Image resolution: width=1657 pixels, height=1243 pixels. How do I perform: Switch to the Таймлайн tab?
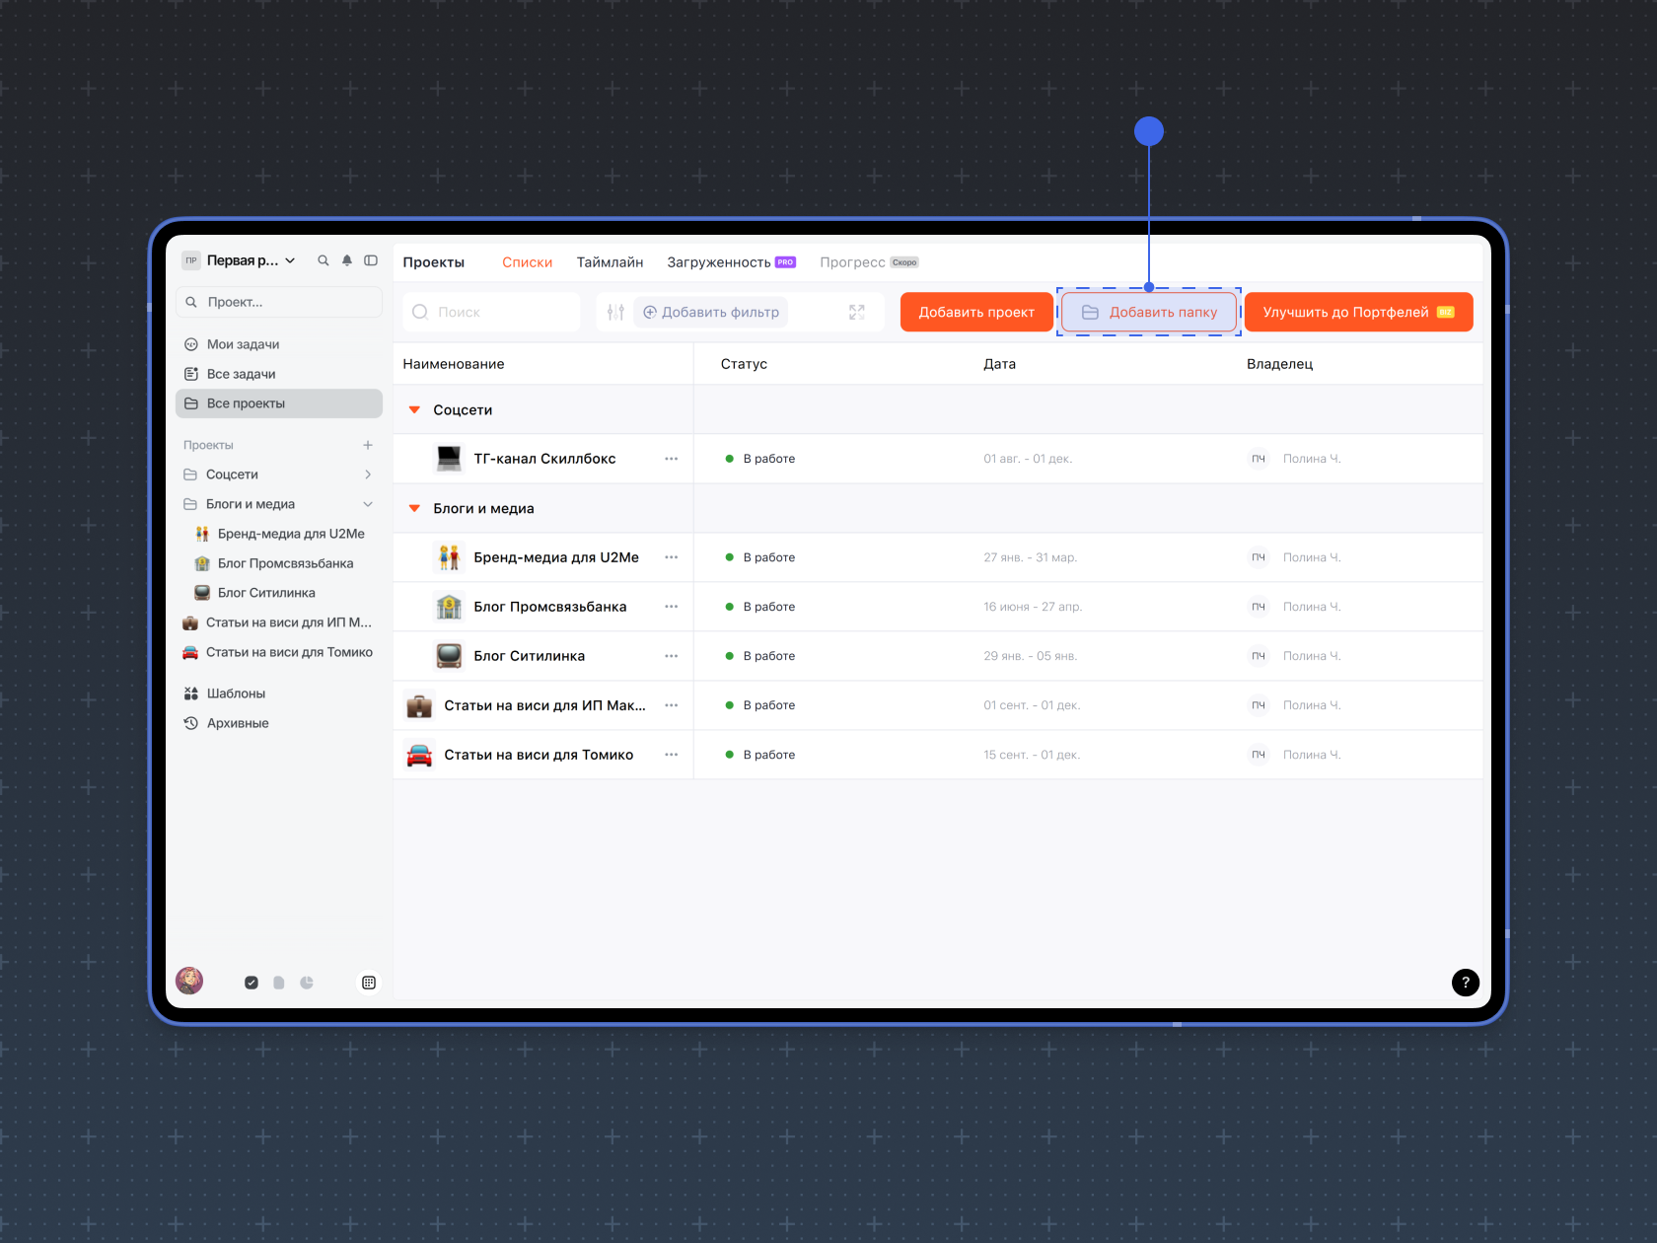coord(610,262)
